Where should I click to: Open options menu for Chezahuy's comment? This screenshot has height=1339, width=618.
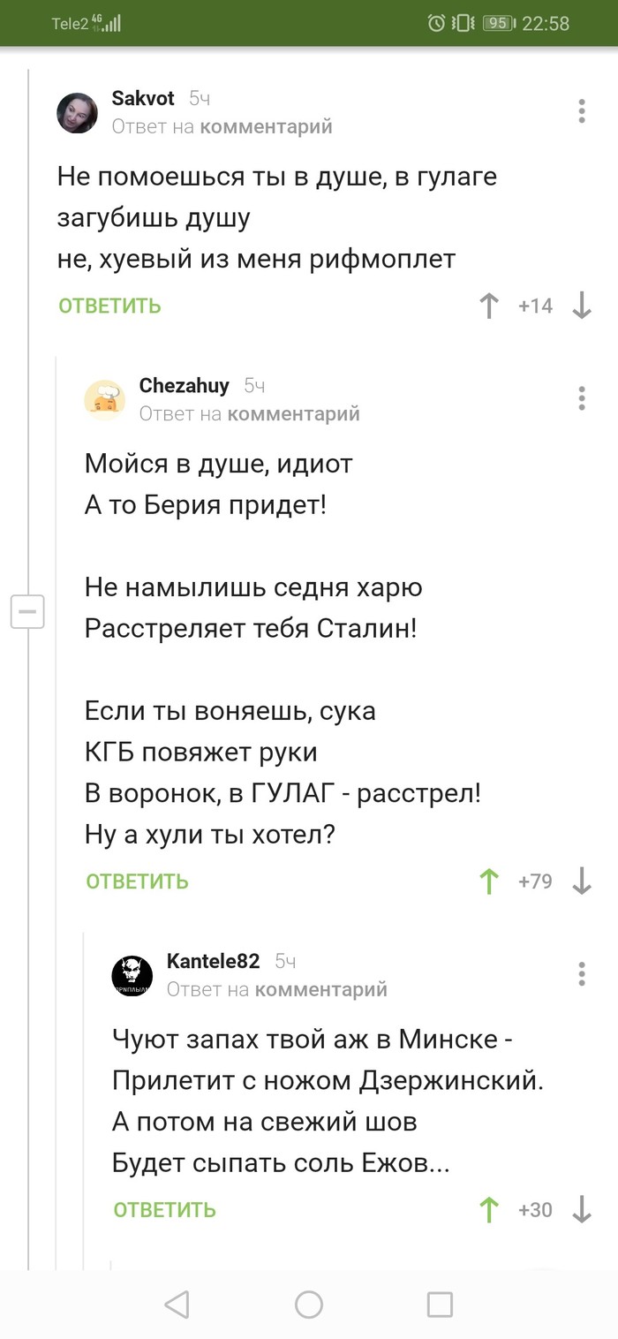point(581,398)
